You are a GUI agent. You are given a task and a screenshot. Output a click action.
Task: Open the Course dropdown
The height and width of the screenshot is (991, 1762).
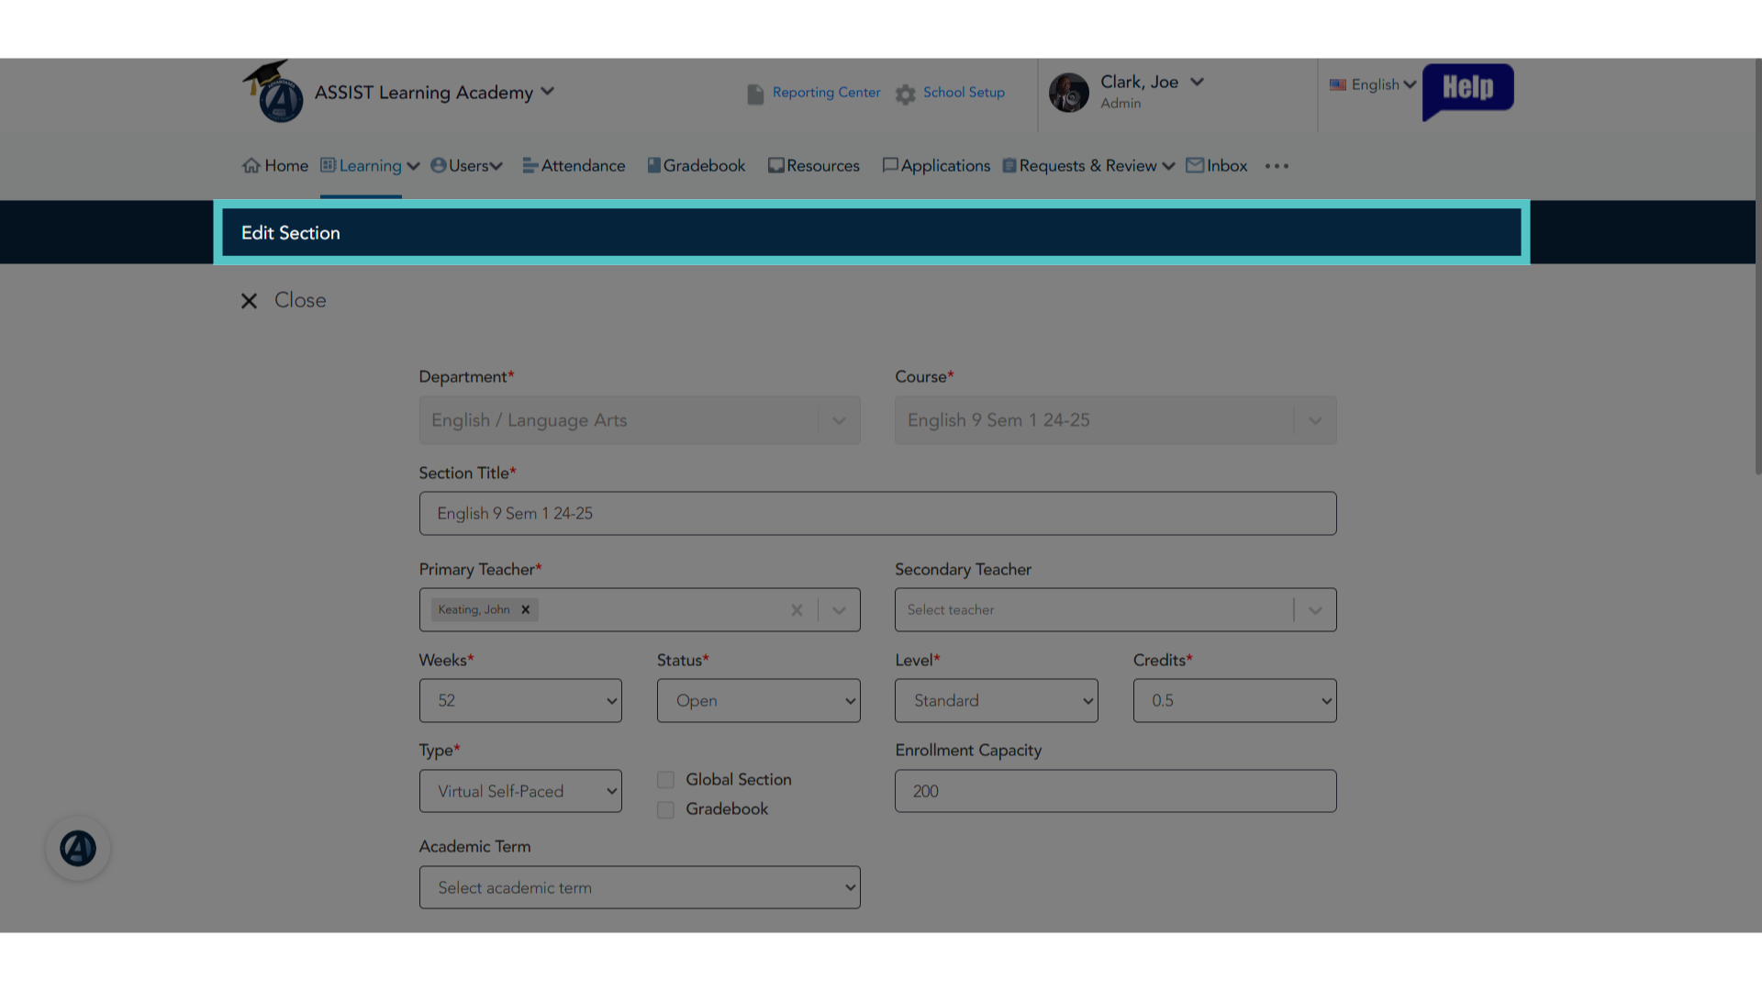[x=1115, y=420]
